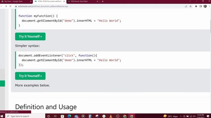Bookmark this page with the star icon
This screenshot has width=211, height=118.
(191, 6)
